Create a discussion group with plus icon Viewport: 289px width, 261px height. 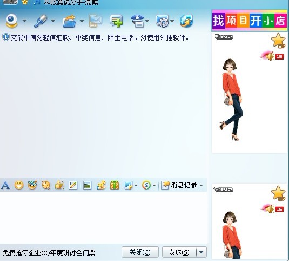click(116, 21)
